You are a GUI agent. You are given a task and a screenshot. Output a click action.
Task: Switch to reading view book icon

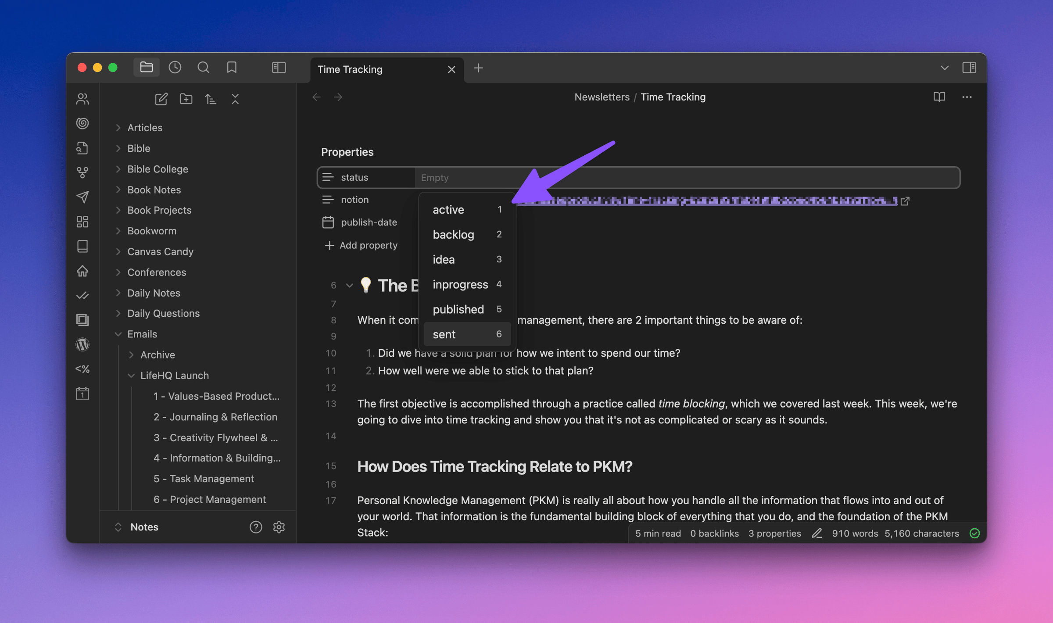[x=939, y=97]
